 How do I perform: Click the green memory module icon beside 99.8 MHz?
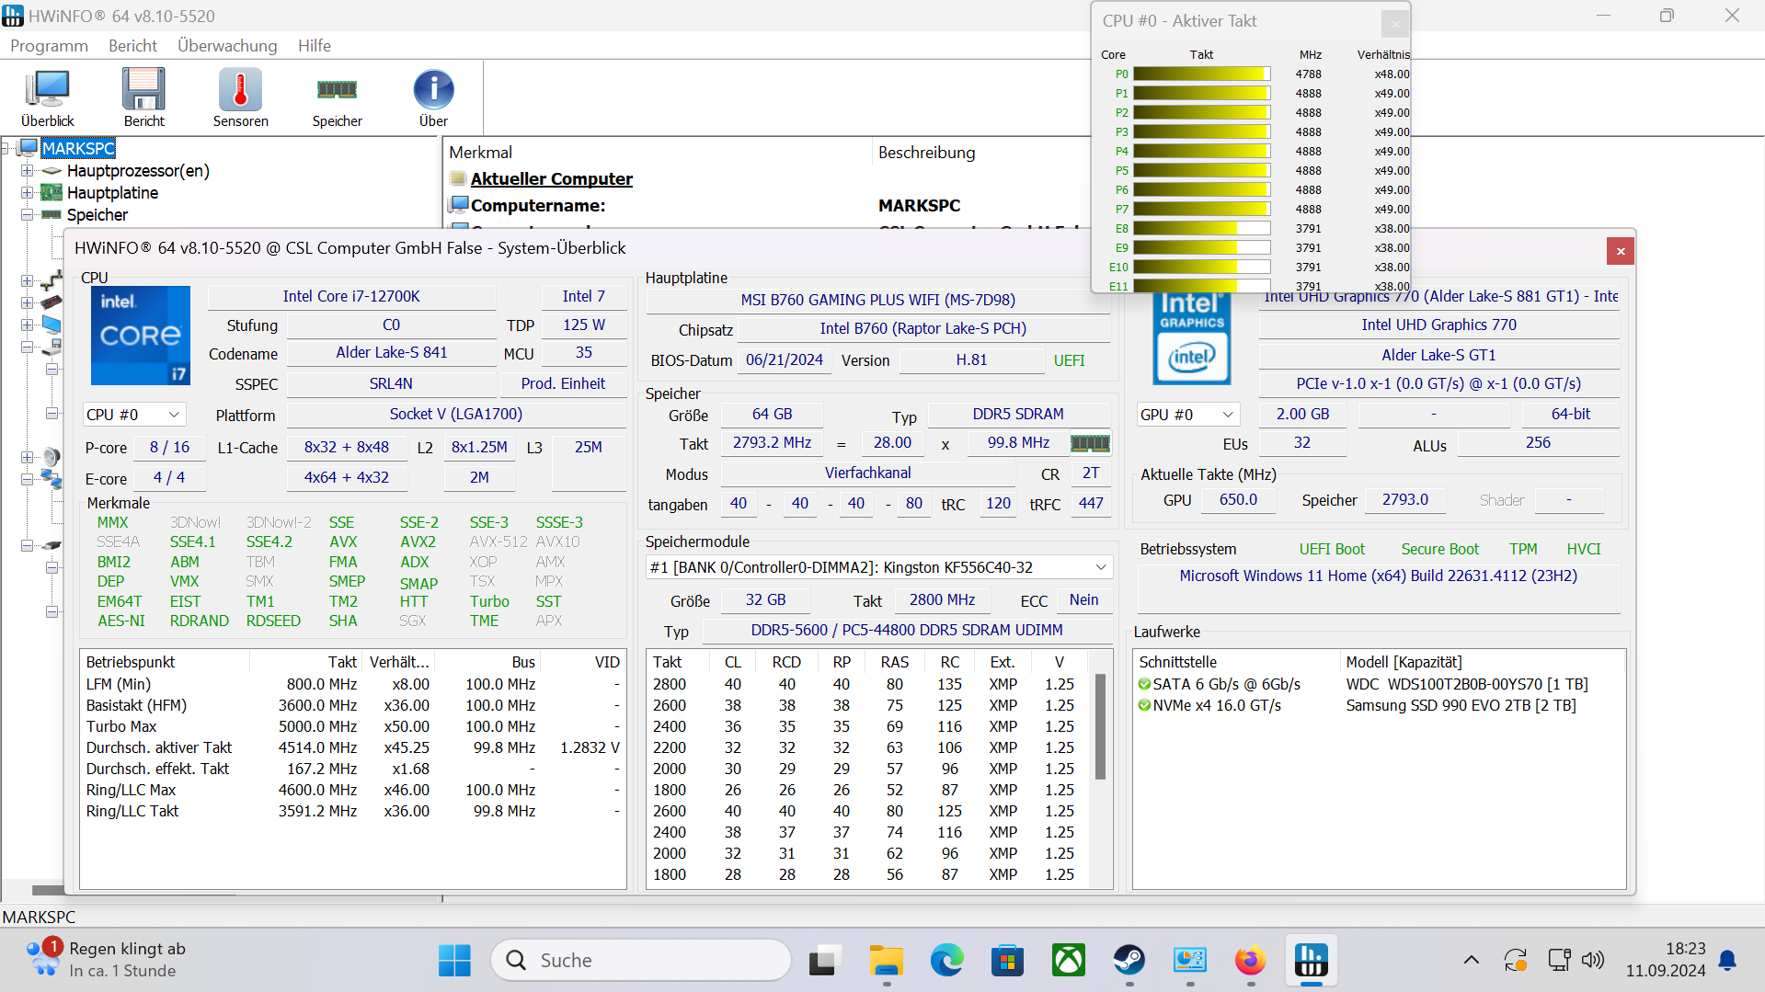1090,443
